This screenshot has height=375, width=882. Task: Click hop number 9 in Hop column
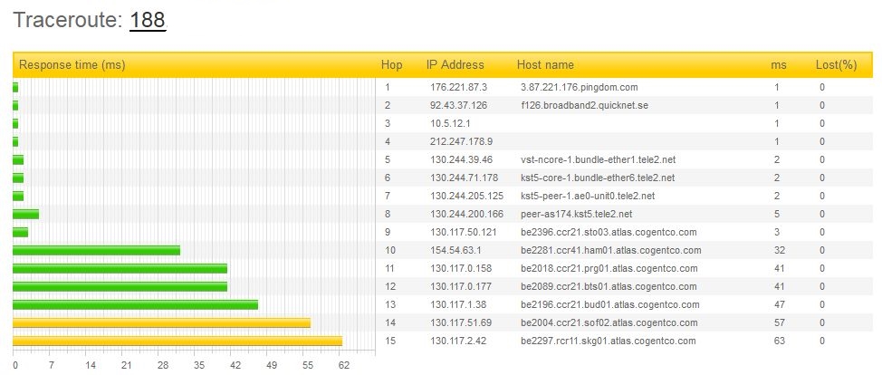tap(387, 232)
